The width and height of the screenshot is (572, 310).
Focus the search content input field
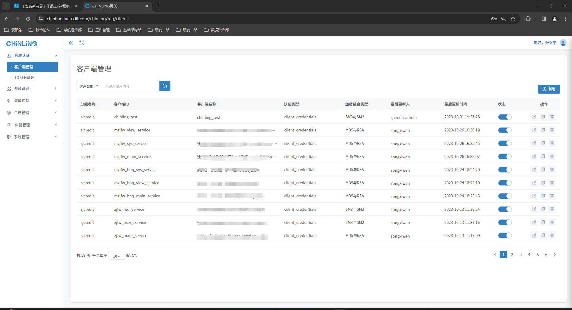(x=130, y=86)
